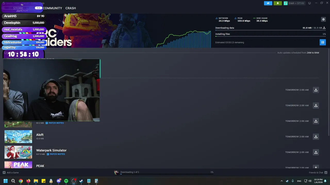The width and height of the screenshot is (330, 185).
Task: Open Windows notification bell in tray
Action: (x=325, y=181)
